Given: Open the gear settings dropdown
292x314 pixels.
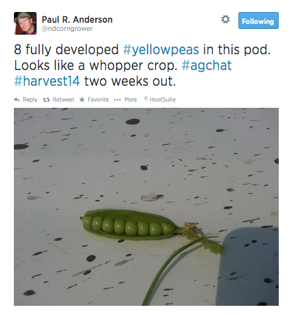Looking at the screenshot, I should pos(225,20).
